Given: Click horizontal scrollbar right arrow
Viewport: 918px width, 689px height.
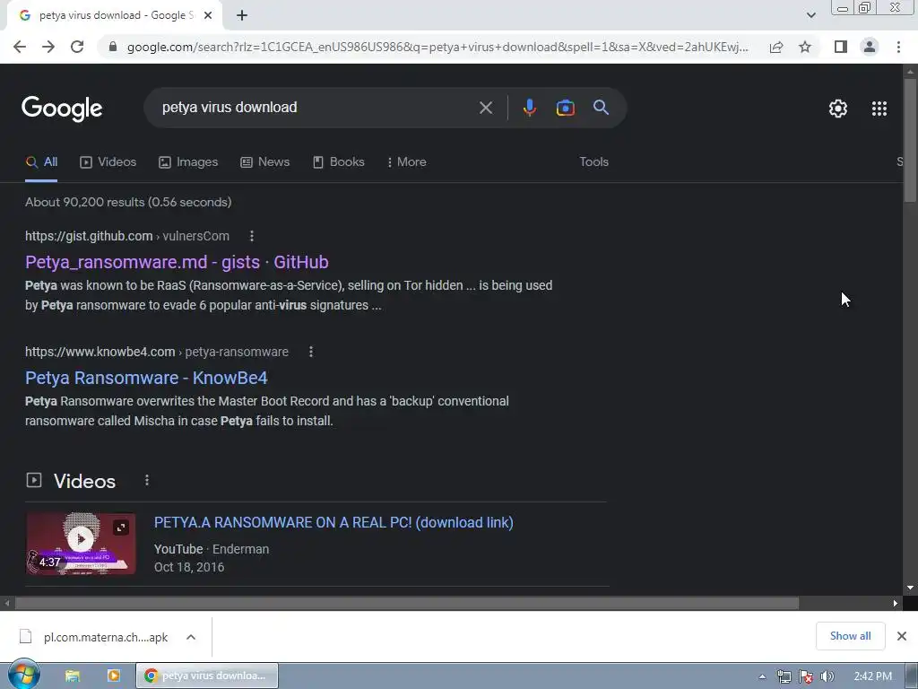Looking at the screenshot, I should coord(896,603).
